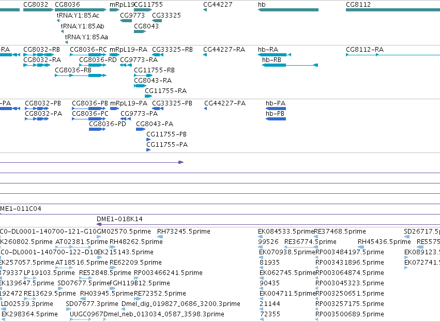Open the mRpL19-RA transcript label
This screenshot has height=322, width=440.
tap(129, 50)
